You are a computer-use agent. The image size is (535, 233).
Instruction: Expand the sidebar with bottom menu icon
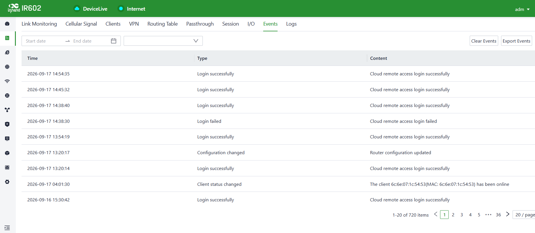click(7, 228)
